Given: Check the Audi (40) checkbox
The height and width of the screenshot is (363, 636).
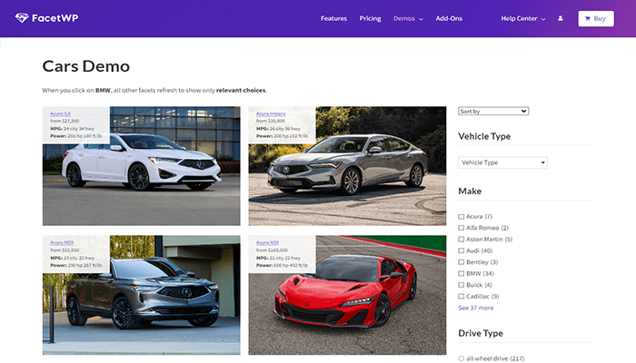Looking at the screenshot, I should 462,250.
